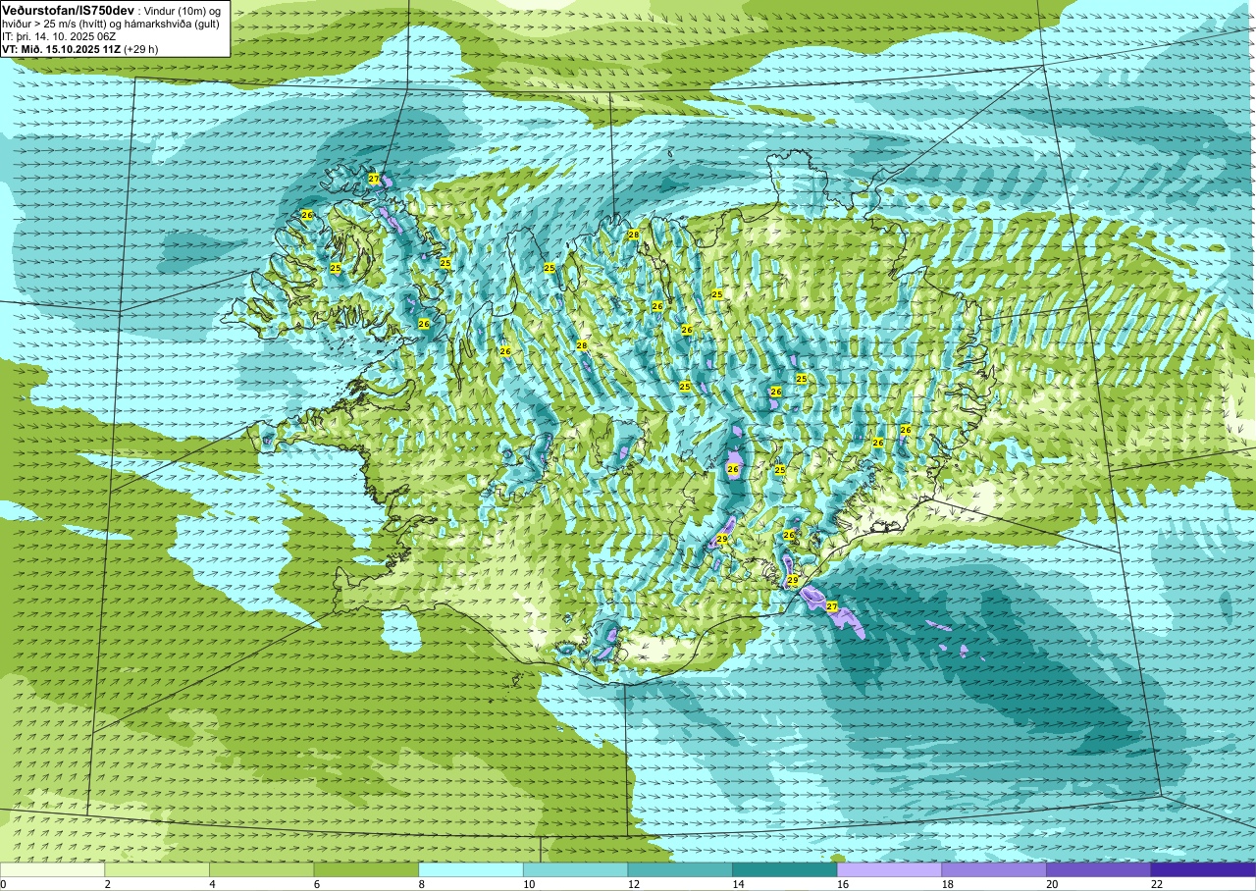This screenshot has width=1256, height=891.
Task: Click the dark indigo legend swatch above 22 m/s
Action: click(1204, 869)
